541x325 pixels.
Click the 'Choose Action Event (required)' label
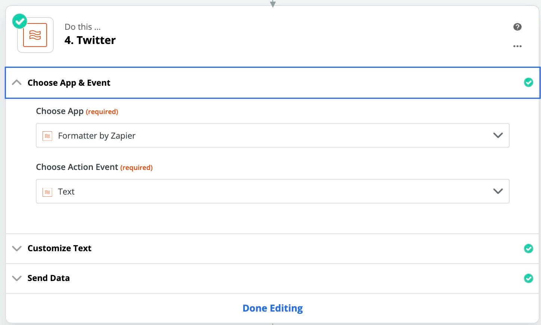(x=94, y=167)
